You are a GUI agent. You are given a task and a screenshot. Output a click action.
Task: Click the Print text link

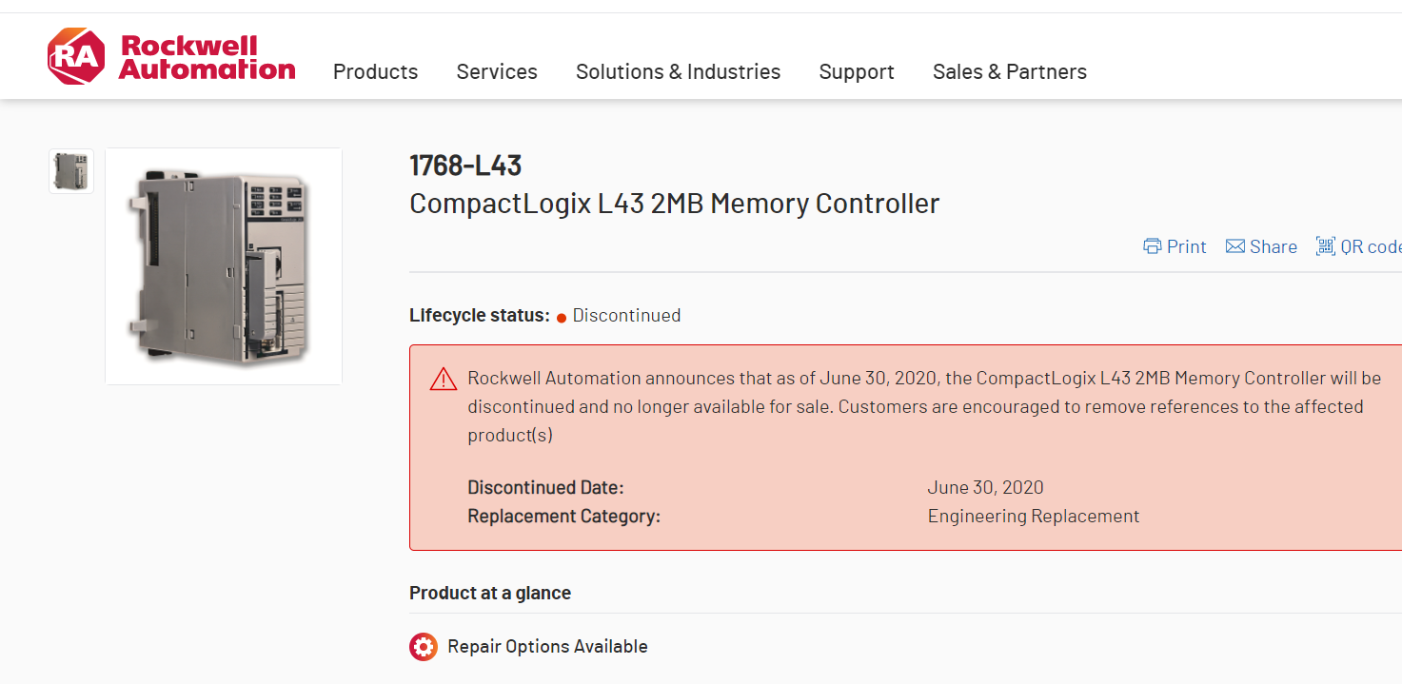coord(1186,246)
